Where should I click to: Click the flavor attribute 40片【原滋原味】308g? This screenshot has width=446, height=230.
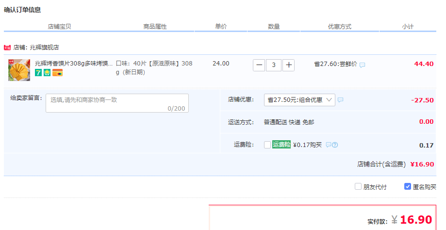(x=154, y=67)
